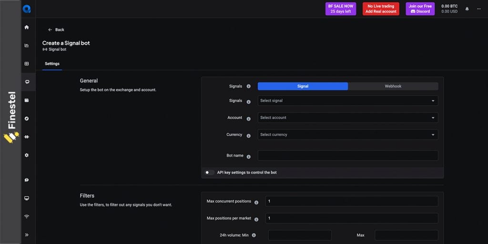
Task: Open the Select account dropdown
Action: pyautogui.click(x=348, y=118)
